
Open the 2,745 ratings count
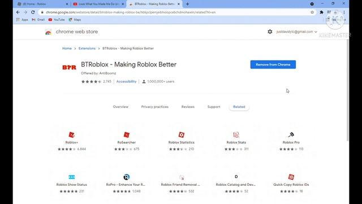click(x=107, y=82)
